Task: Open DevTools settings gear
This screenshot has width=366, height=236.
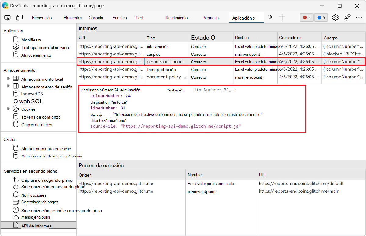Action: click(x=335, y=17)
